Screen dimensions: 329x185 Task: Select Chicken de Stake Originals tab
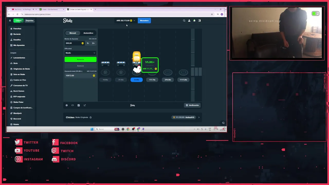pos(79,10)
